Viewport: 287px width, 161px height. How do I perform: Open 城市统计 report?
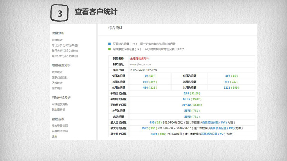pyautogui.click(x=57, y=88)
